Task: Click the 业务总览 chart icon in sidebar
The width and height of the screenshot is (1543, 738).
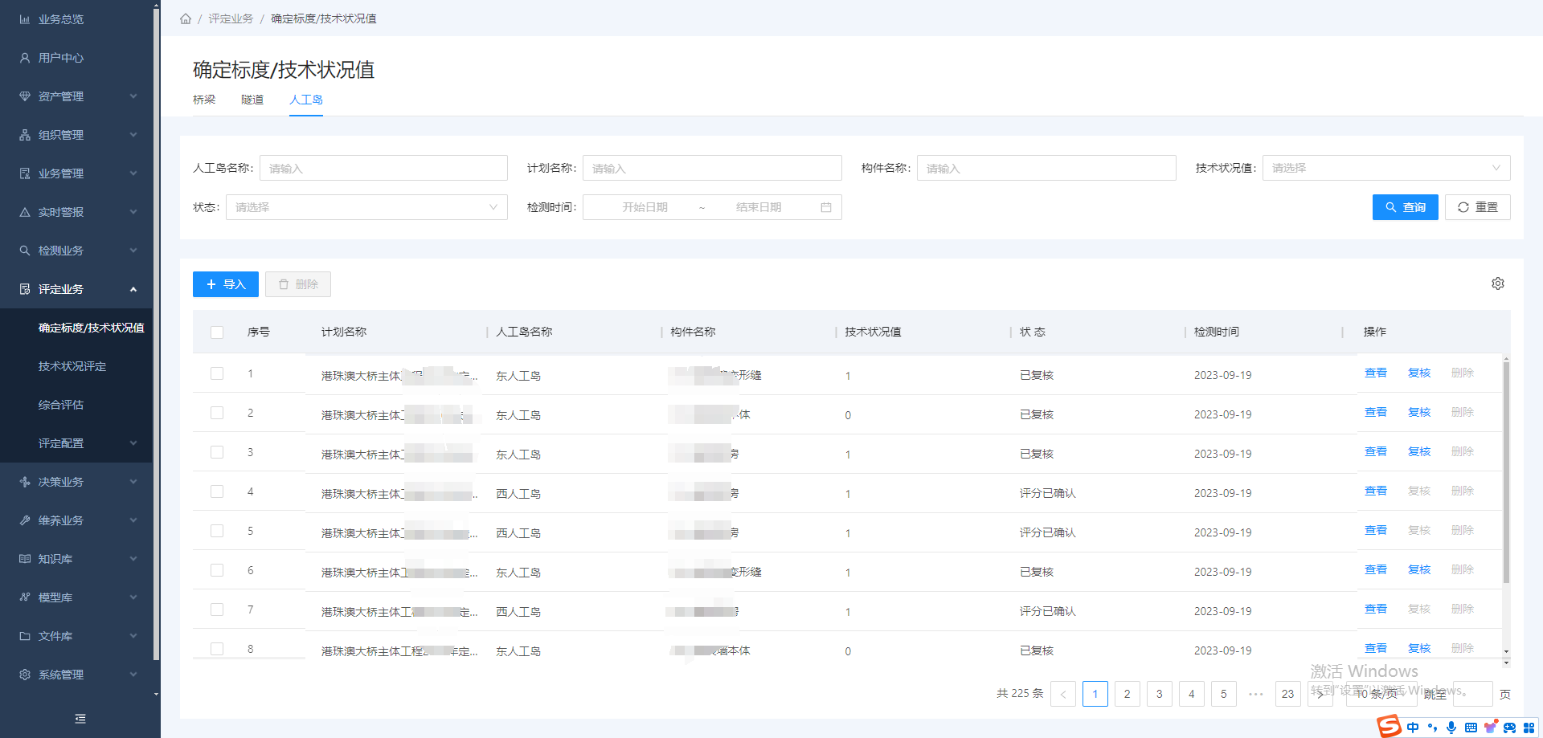Action: 25,19
